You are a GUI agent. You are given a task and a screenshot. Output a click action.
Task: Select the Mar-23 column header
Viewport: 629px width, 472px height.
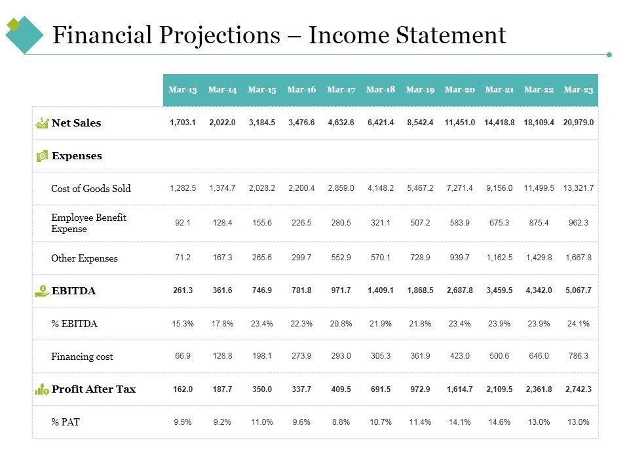(x=579, y=90)
